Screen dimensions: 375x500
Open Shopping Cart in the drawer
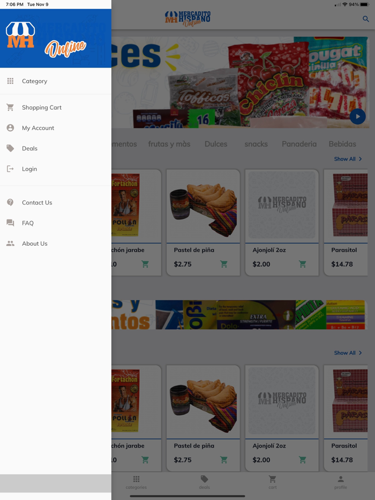point(41,108)
